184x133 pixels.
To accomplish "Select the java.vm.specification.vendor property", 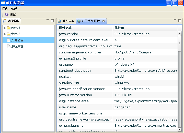I will point(82,89).
